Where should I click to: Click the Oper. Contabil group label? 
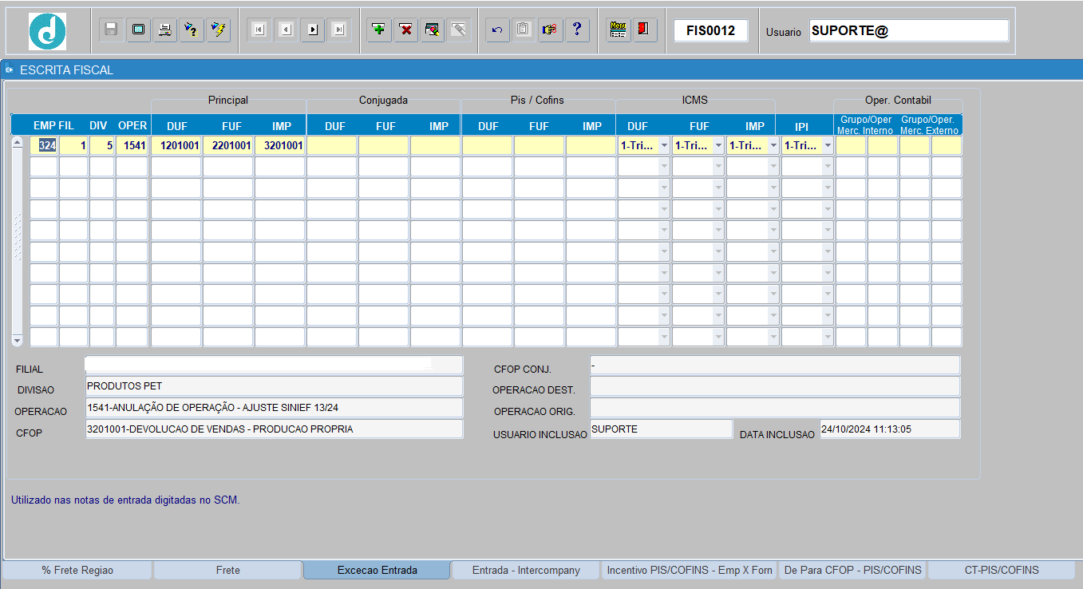[898, 100]
